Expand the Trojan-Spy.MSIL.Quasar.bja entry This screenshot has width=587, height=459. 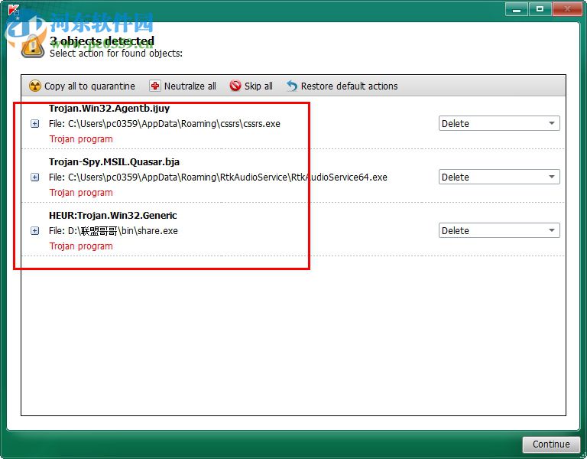[35, 177]
